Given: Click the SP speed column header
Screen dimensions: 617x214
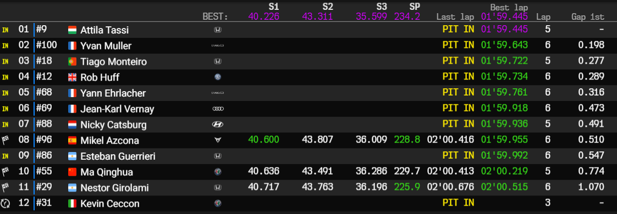Looking at the screenshot, I should 414,6.
